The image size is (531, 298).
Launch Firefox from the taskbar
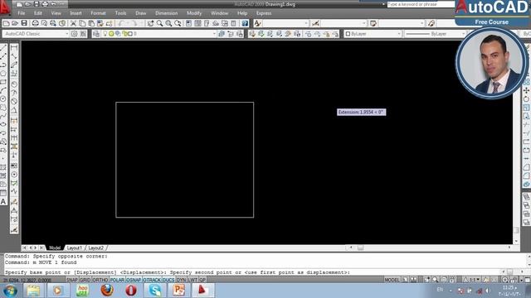point(107,291)
